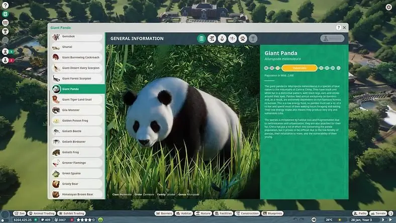The image size is (396, 223).
Task: Click the bottom-left circular camera button
Action: click(5, 215)
